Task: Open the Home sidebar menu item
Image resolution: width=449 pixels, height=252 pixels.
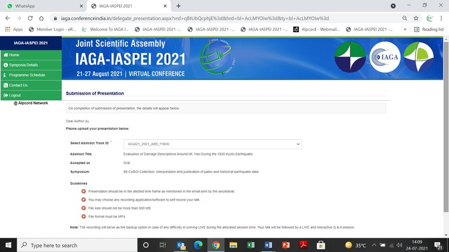Action: 31,55
